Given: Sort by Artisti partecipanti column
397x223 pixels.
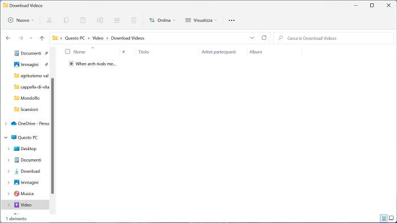Looking at the screenshot, I should tap(218, 52).
